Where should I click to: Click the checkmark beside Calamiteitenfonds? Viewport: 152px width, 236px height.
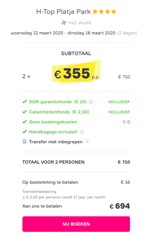tap(25, 112)
